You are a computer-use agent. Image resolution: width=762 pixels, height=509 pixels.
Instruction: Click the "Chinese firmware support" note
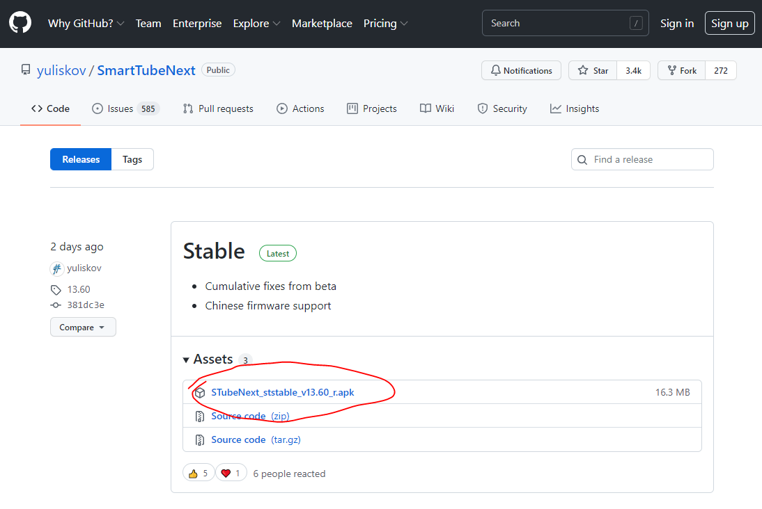click(267, 306)
